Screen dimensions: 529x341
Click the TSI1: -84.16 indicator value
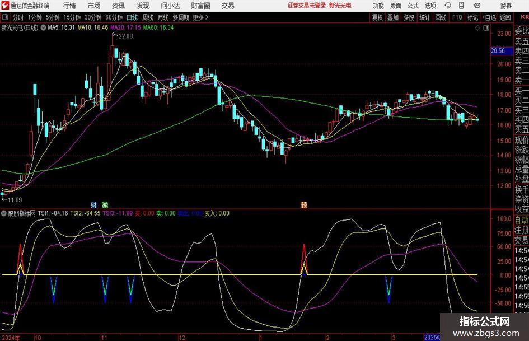pos(53,213)
